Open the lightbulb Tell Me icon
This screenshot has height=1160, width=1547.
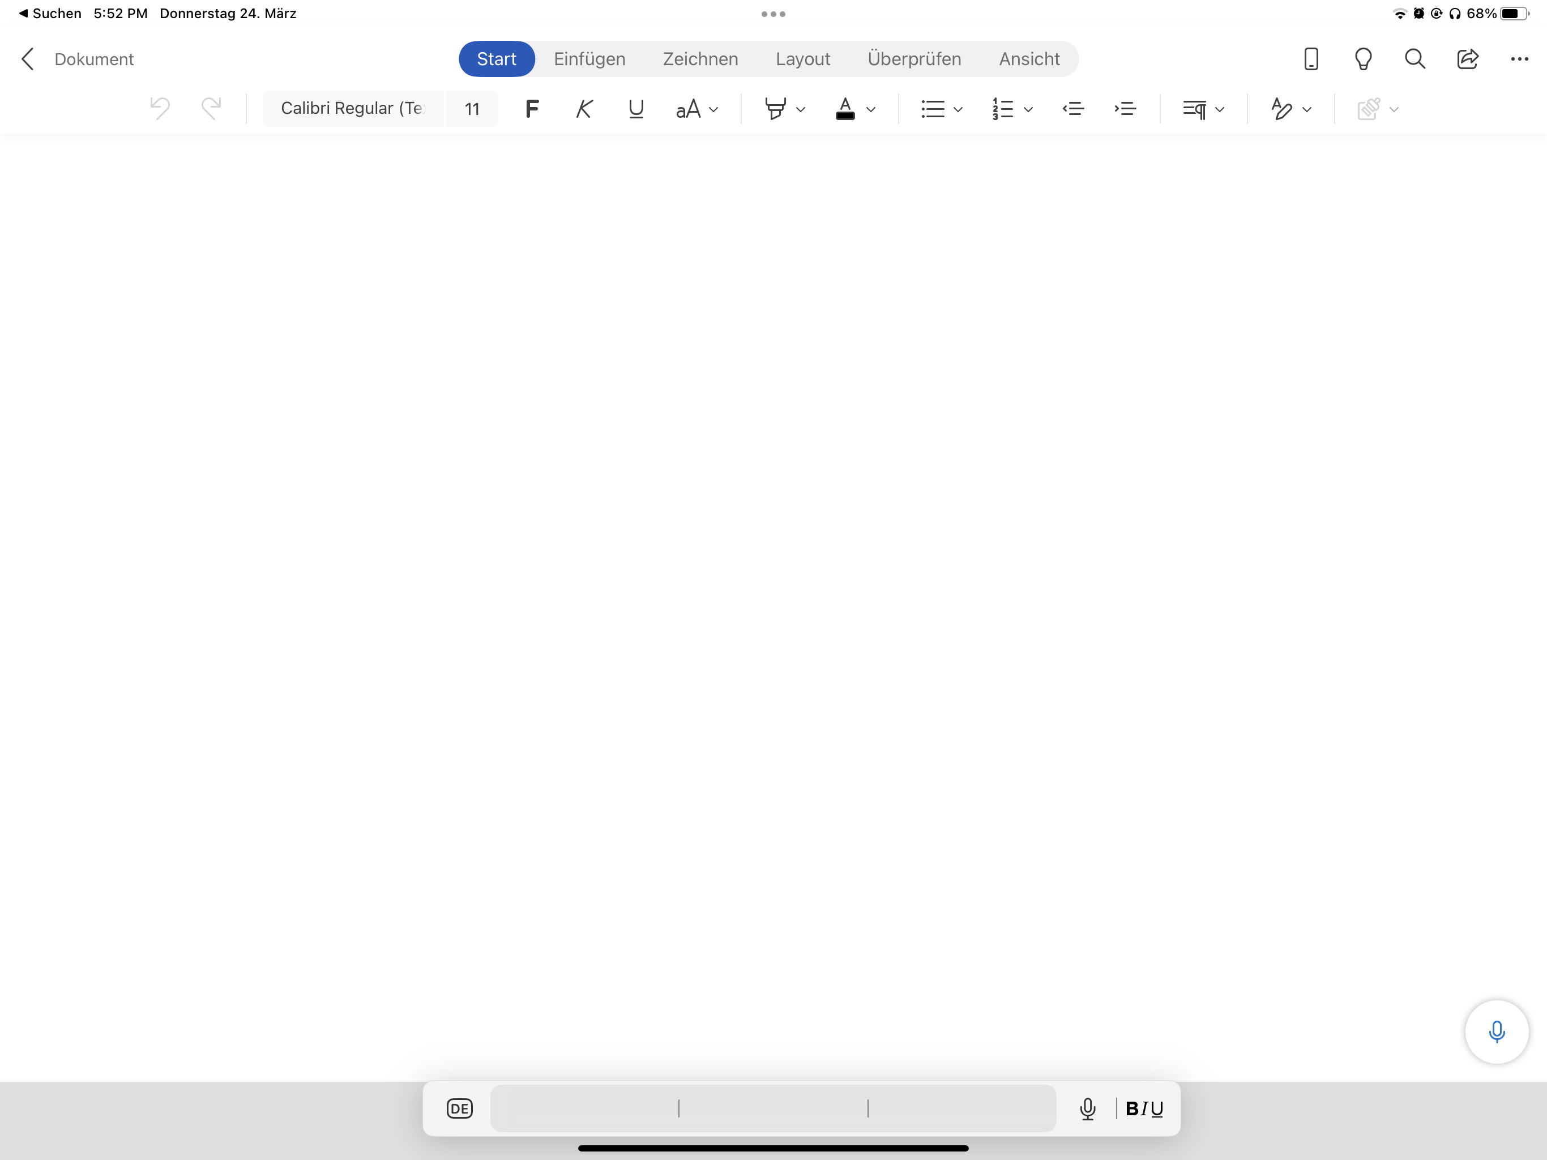pyautogui.click(x=1362, y=59)
